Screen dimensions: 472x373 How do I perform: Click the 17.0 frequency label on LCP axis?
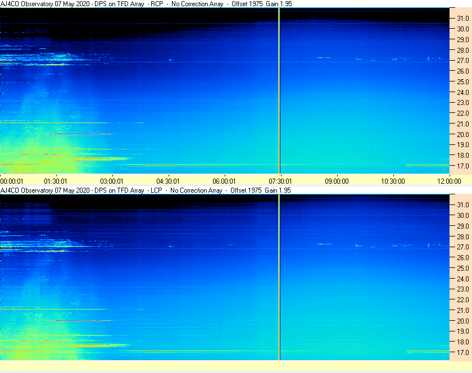(463, 352)
